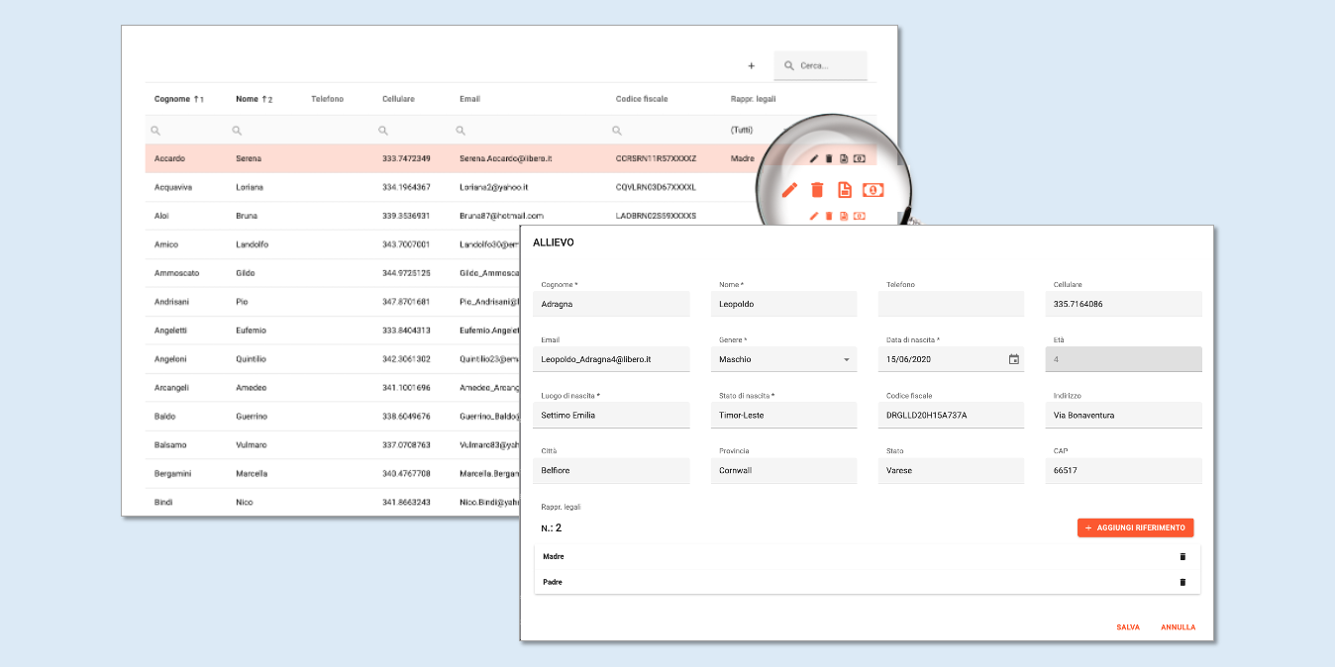Remove the Padre legal representative
This screenshot has width=1335, height=667.
(x=1181, y=582)
